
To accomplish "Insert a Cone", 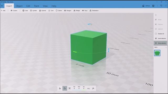I will pos(51,10).
